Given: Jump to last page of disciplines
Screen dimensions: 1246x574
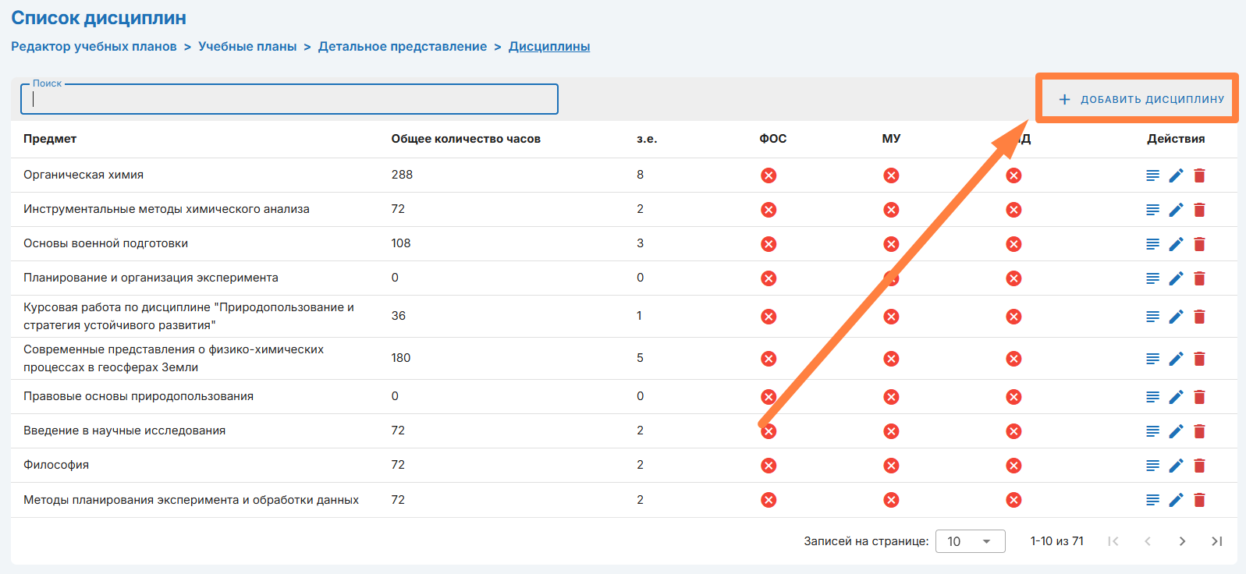Looking at the screenshot, I should tap(1216, 541).
